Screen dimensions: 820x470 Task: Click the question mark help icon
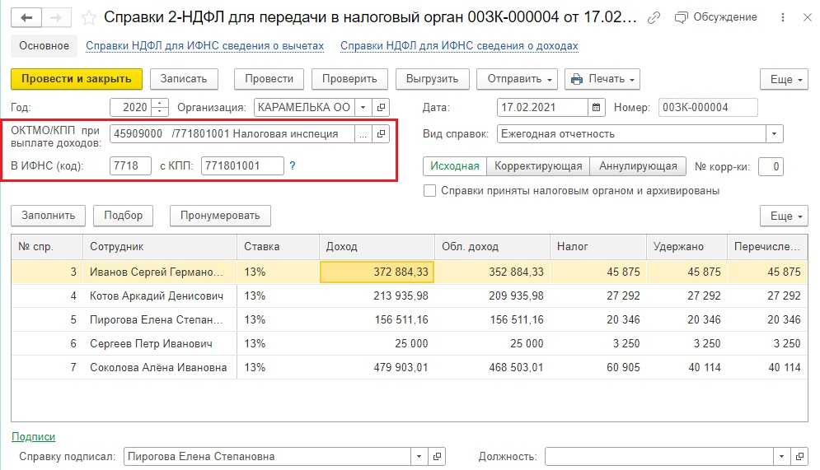click(292, 165)
